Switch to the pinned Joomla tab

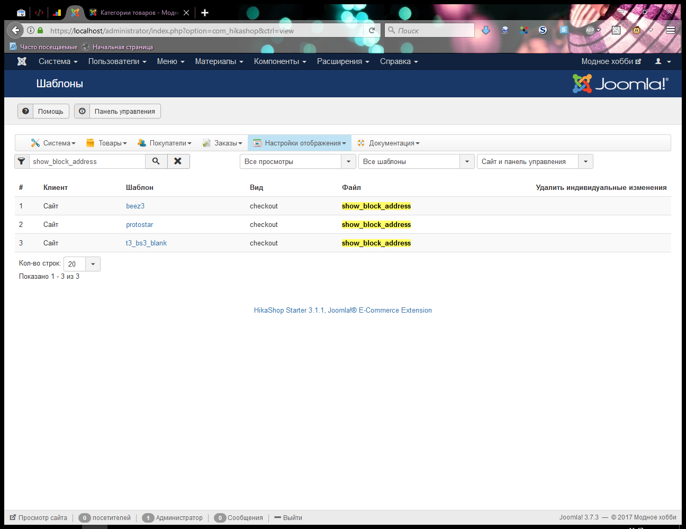click(x=75, y=13)
